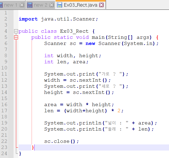Select the Ex03_Rect.java tab
Screen dimensions: 169x158
point(81,5)
